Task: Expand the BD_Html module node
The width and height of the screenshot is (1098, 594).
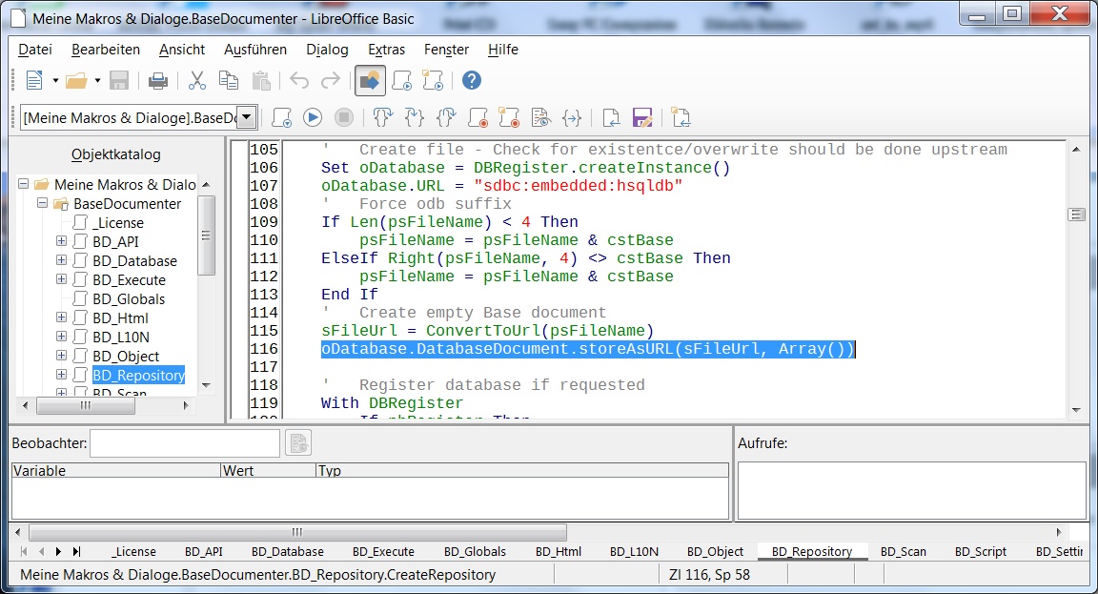Action: tap(62, 317)
